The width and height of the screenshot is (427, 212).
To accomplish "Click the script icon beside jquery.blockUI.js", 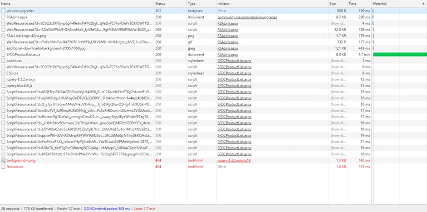I will 3,86.
